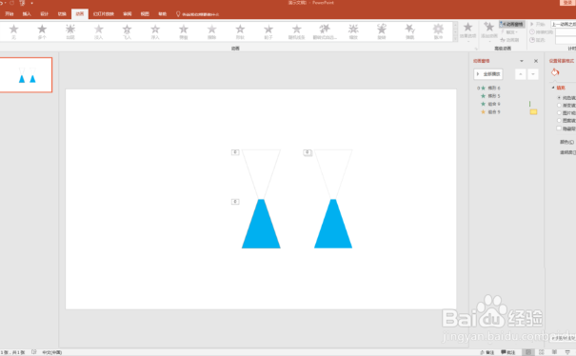Apply the 旋转 (Swivel) animation effect

382,32
